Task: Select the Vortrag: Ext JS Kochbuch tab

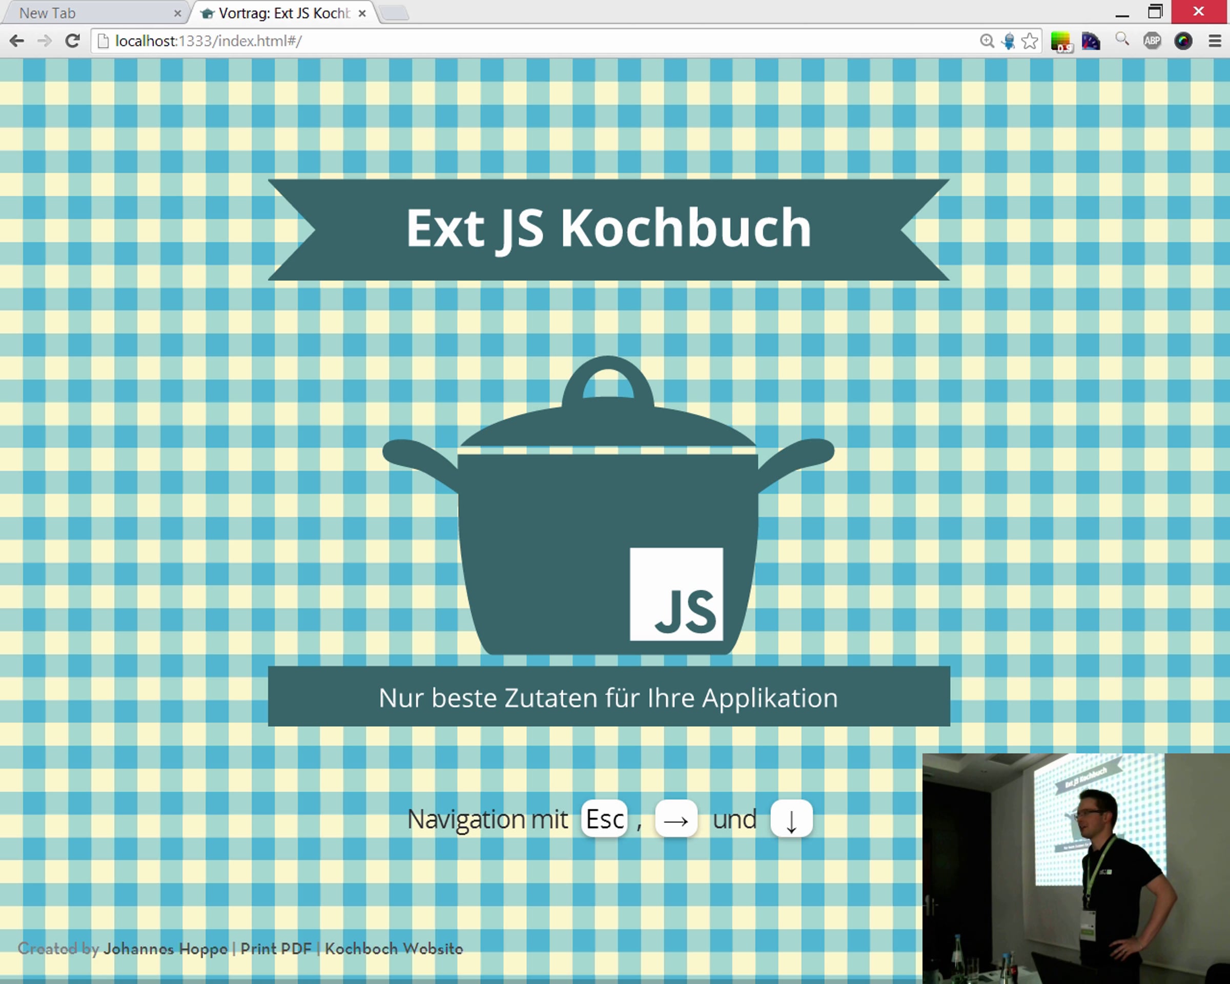Action: tap(279, 13)
